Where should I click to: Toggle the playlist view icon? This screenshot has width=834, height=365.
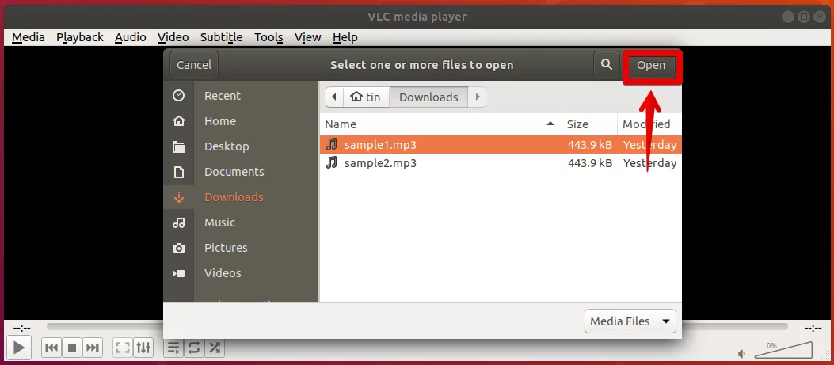click(173, 348)
